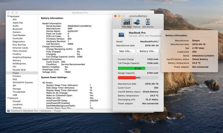Select Thunderbolt in the sidebar
The image size is (223, 133).
(x=19, y=92)
